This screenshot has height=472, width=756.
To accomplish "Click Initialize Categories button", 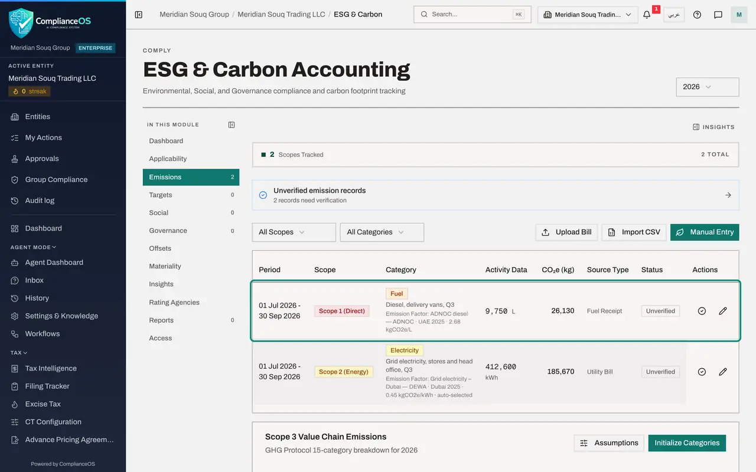I will pos(687,443).
